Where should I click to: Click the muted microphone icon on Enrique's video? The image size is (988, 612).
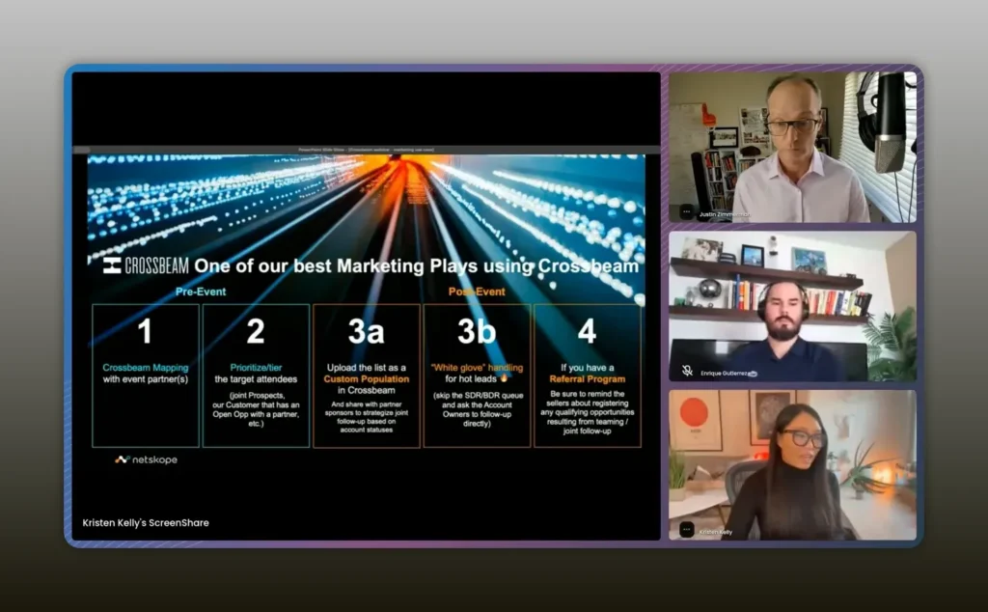tap(687, 370)
